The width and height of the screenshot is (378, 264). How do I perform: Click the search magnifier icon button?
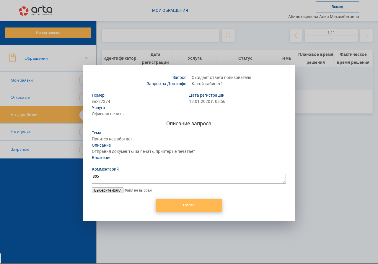[x=228, y=35]
